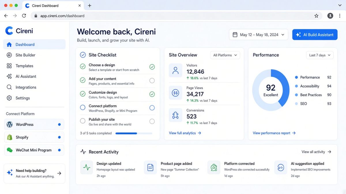
Task: Click the arrow in the Need help building card
Action: tap(59, 173)
